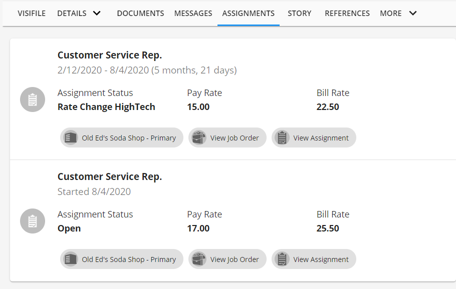This screenshot has height=289, width=456.
Task: Expand the Details dropdown chevron
Action: tap(97, 13)
